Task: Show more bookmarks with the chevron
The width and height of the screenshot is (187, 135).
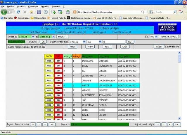Action: pyautogui.click(x=185, y=18)
